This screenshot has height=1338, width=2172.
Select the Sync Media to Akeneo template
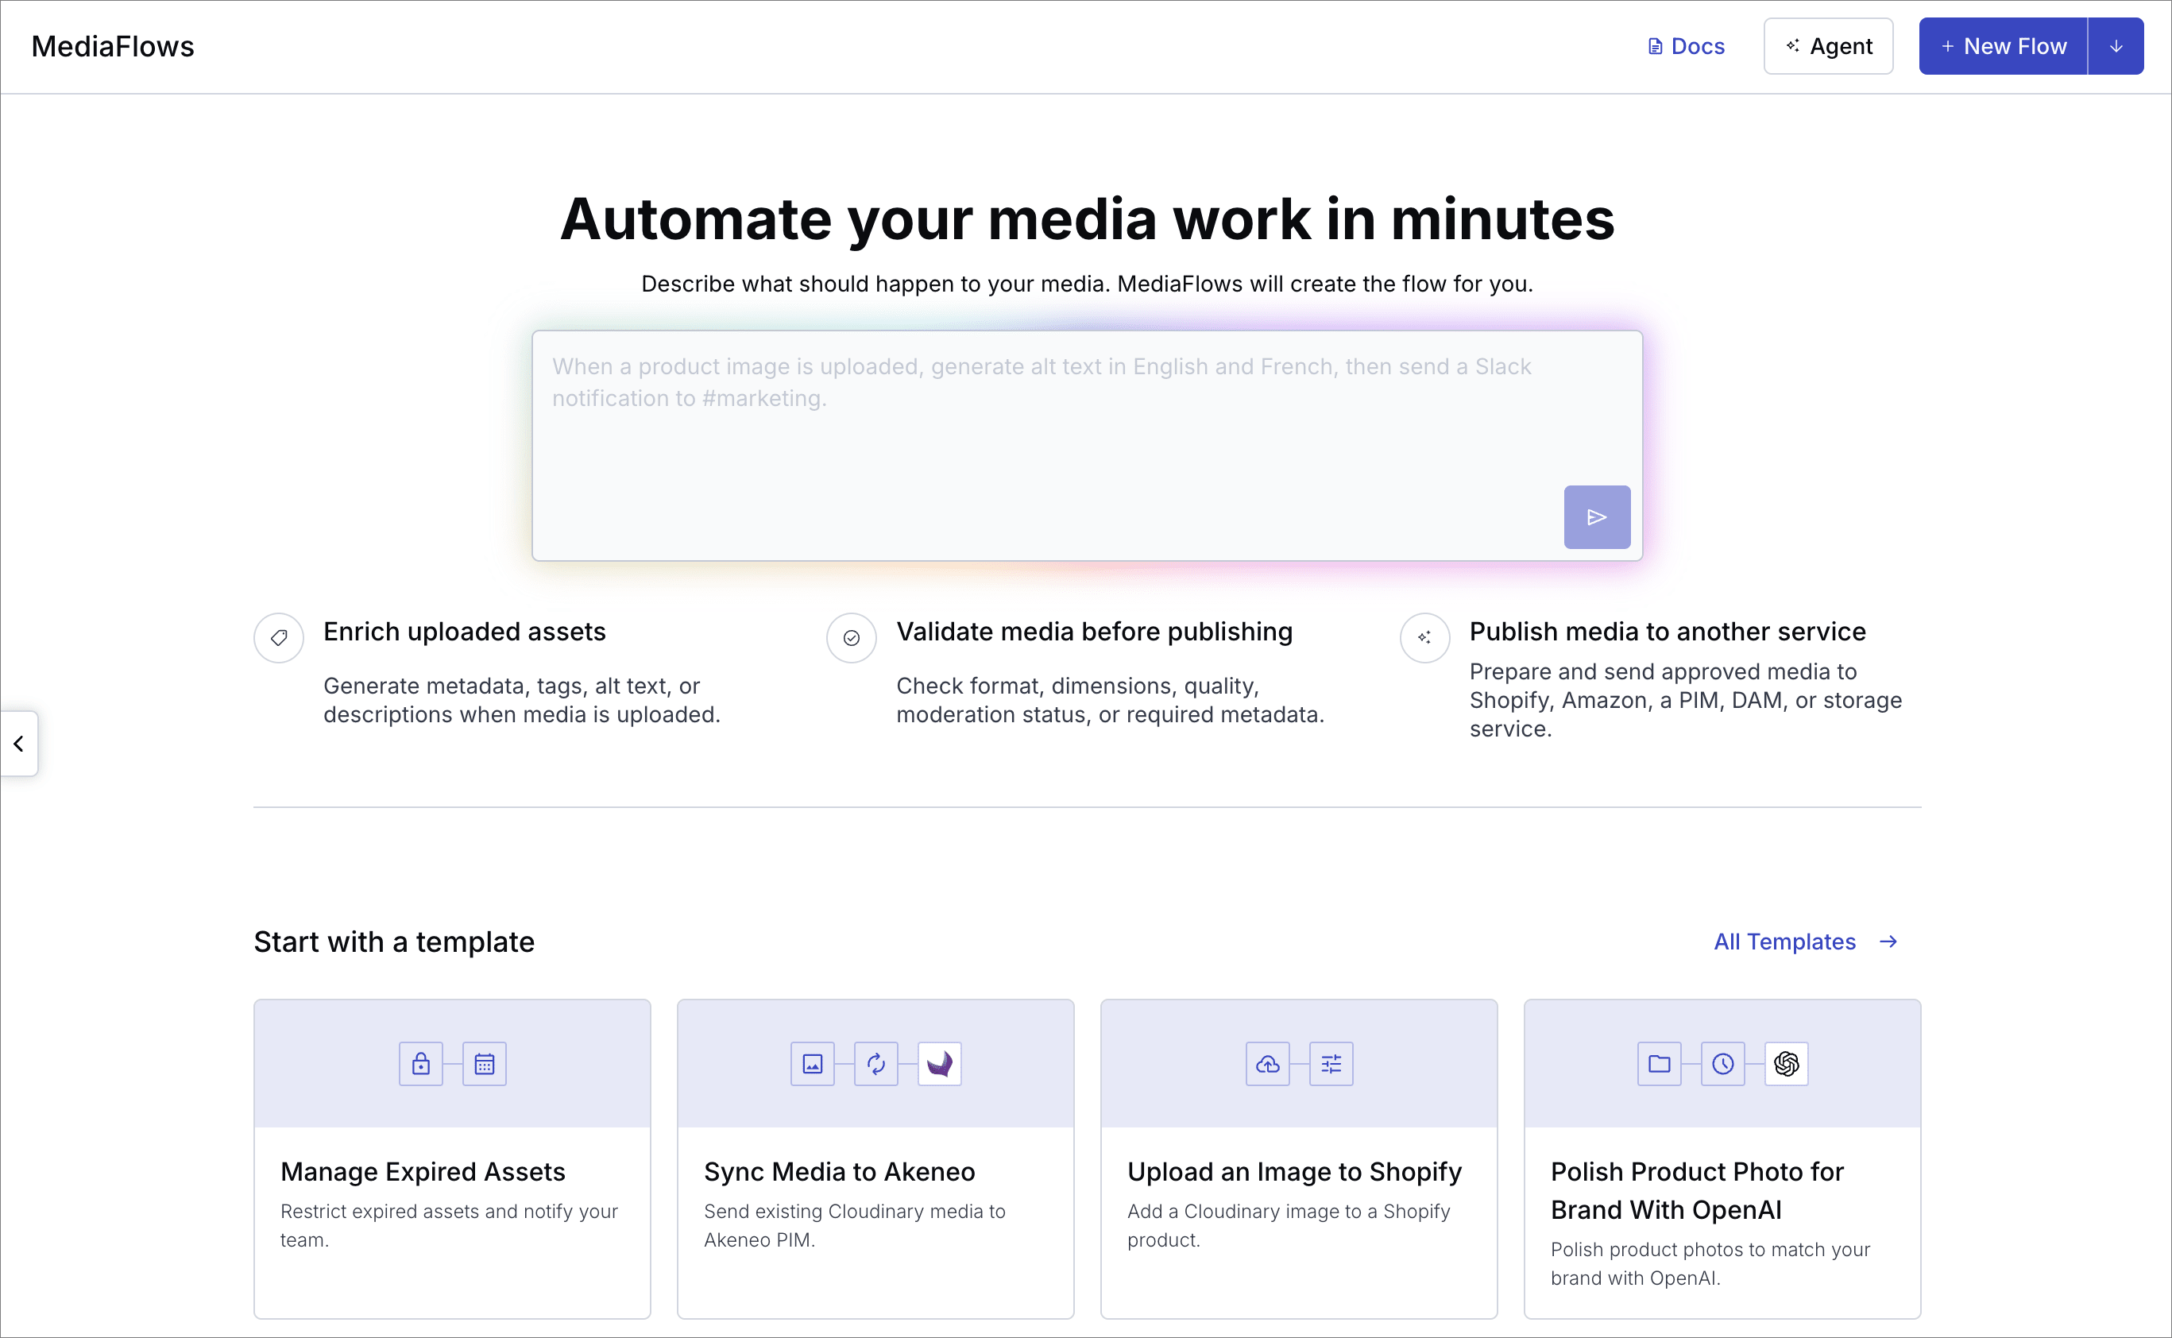pyautogui.click(x=875, y=1159)
